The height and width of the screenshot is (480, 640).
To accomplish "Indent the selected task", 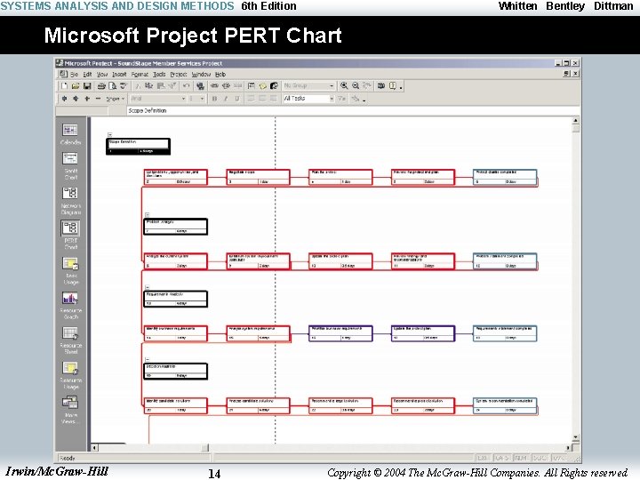I will click(76, 99).
